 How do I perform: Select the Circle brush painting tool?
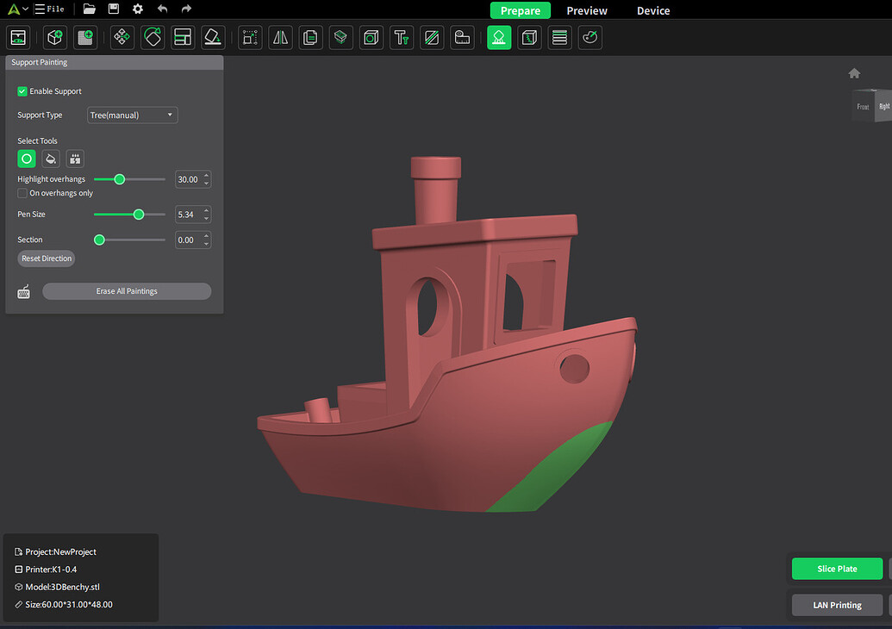pyautogui.click(x=25, y=159)
